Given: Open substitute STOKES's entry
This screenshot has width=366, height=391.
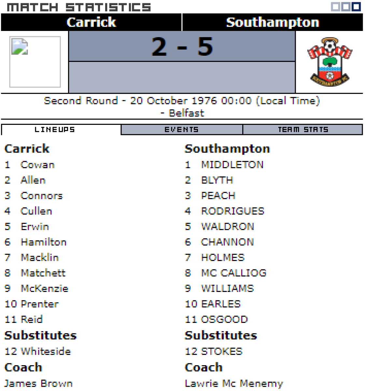Looking at the screenshot, I should tap(222, 351).
